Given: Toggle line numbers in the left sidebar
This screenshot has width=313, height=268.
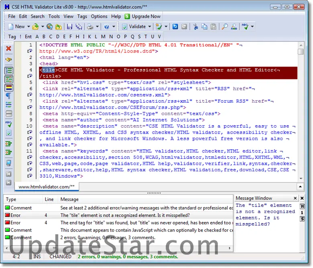Looking at the screenshot, I should pyautogui.click(x=8, y=71).
